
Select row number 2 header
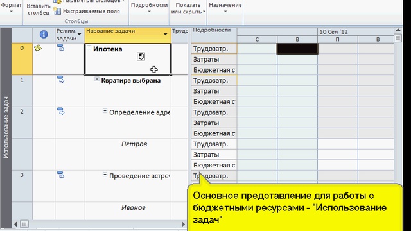(22, 123)
